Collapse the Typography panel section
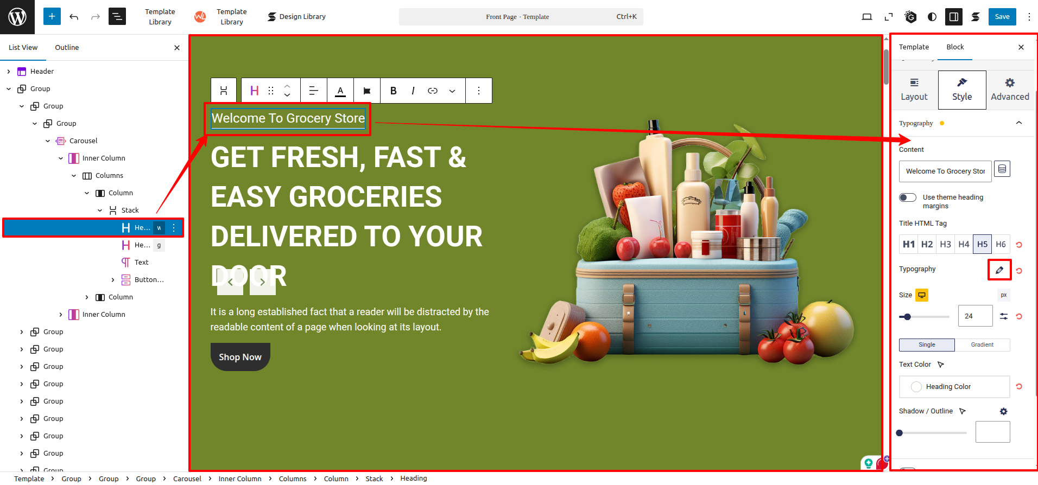The width and height of the screenshot is (1038, 485). [x=1019, y=123]
